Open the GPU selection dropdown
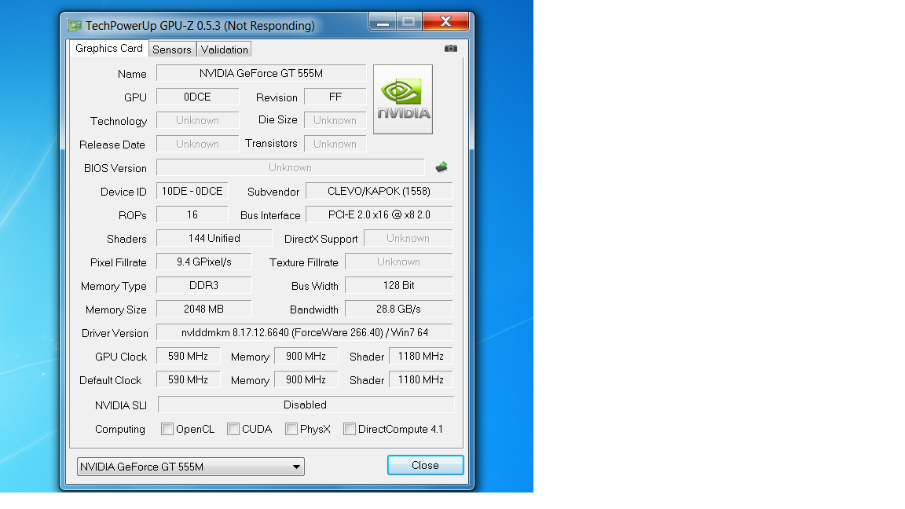 190,467
